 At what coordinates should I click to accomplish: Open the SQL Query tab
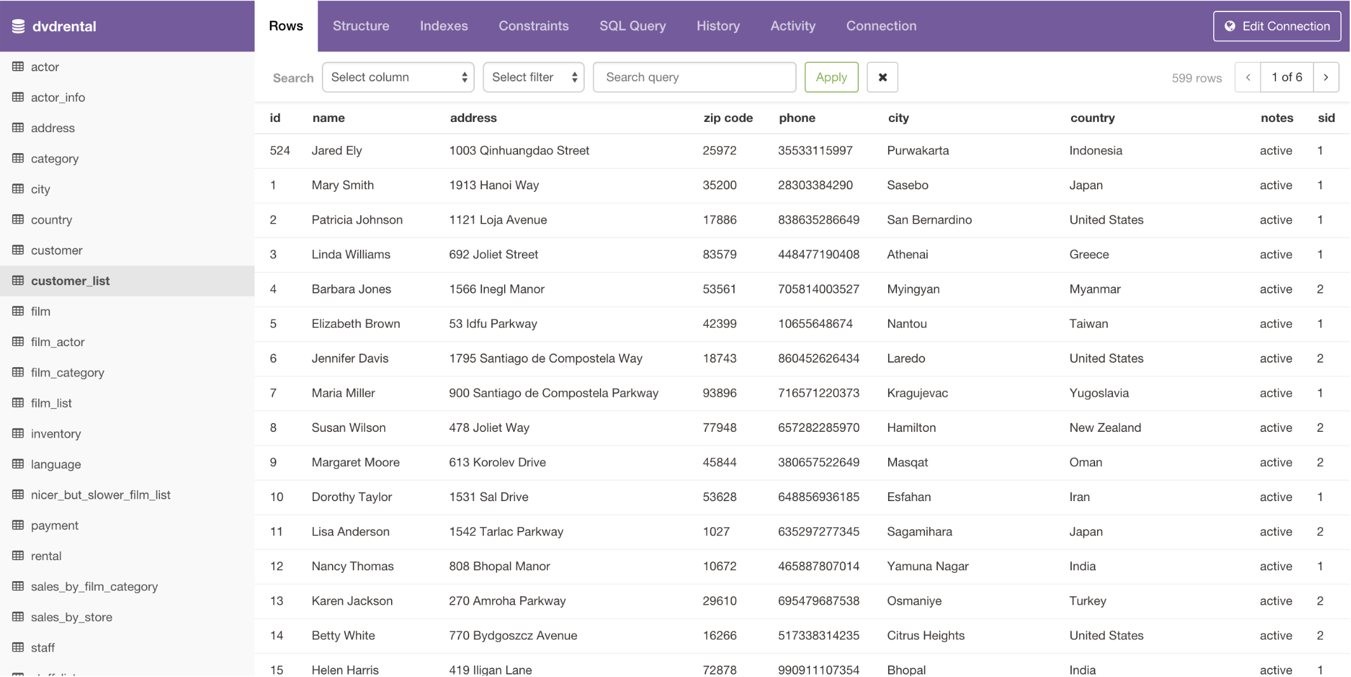pos(632,26)
